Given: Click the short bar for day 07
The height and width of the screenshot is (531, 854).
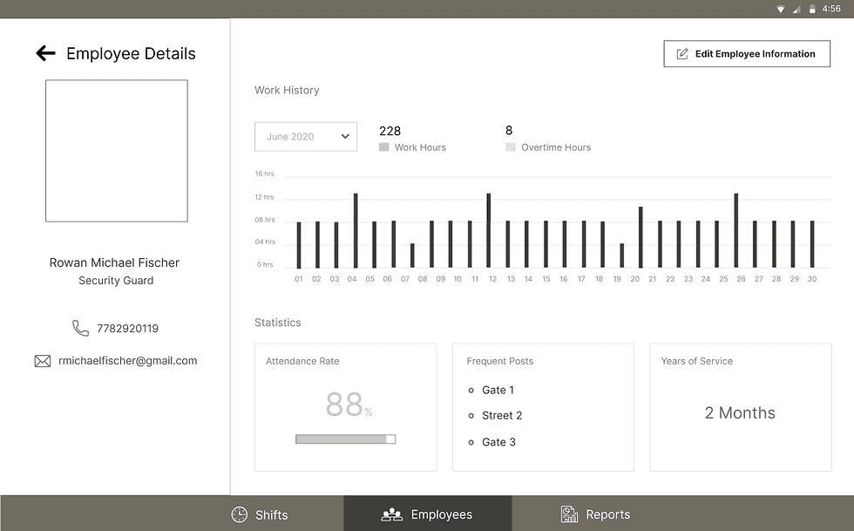Looking at the screenshot, I should (412, 255).
